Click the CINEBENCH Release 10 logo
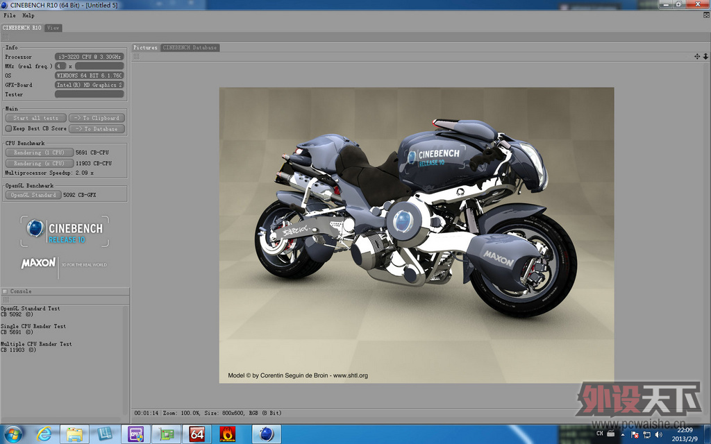Viewport: 711px width, 444px height. pyautogui.click(x=65, y=232)
